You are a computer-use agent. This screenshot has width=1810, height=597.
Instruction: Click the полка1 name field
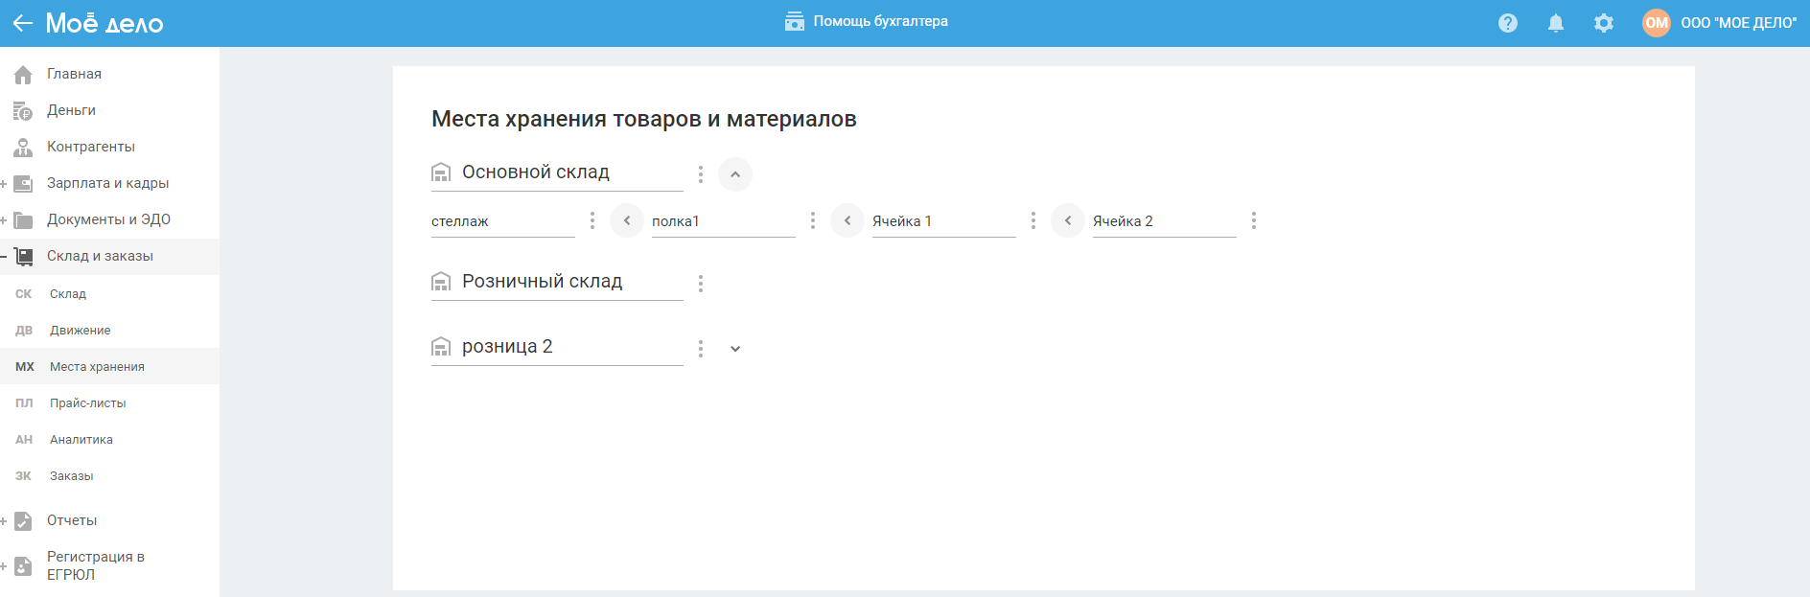pos(723,221)
